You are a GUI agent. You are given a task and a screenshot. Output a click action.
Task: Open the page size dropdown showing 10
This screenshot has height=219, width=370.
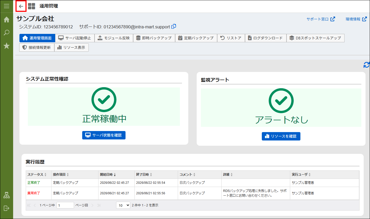123,205
